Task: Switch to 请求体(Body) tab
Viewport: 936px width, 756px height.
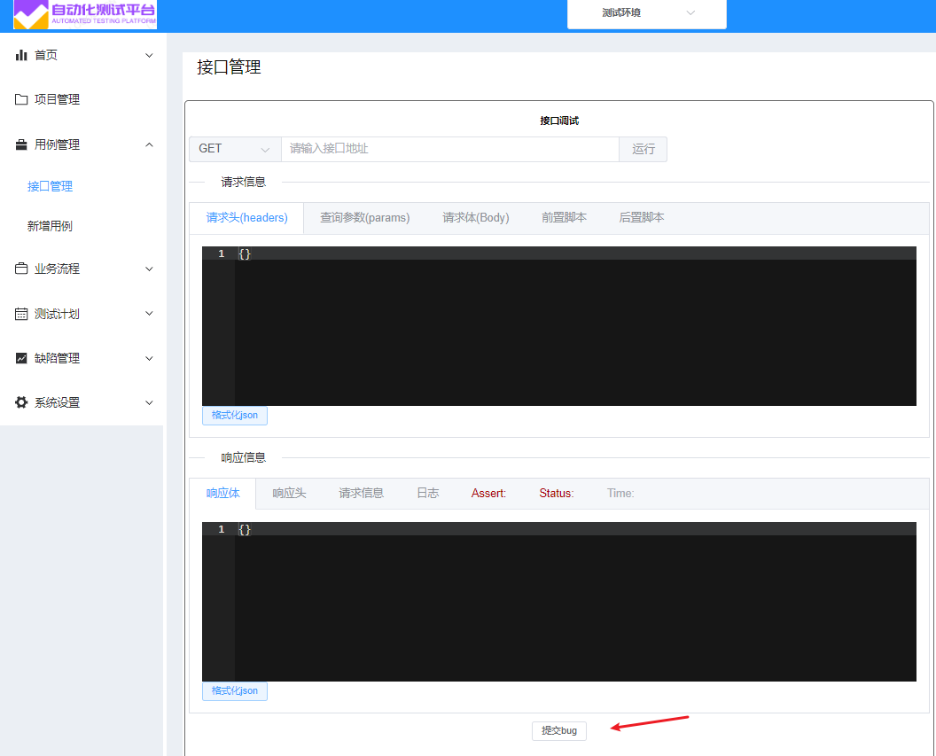Action: tap(476, 218)
